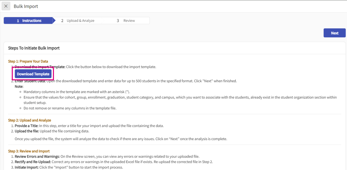Select the Instructions step tab
The width and height of the screenshot is (347, 170).
coord(32,21)
